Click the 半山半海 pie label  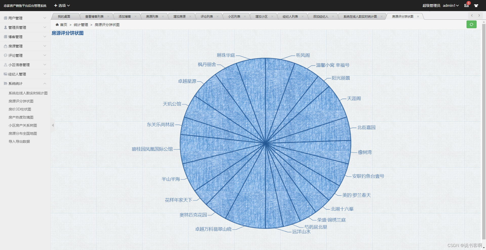[x=171, y=179]
